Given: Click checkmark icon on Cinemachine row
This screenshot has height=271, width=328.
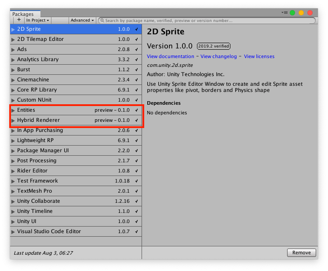Looking at the screenshot, I should 136,80.
